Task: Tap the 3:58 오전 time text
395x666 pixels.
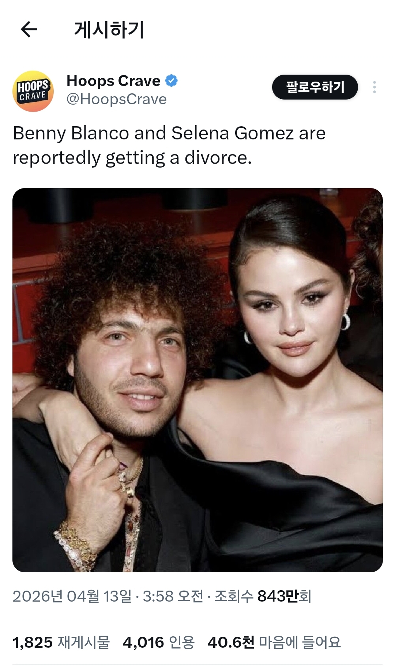Action: click(x=173, y=596)
